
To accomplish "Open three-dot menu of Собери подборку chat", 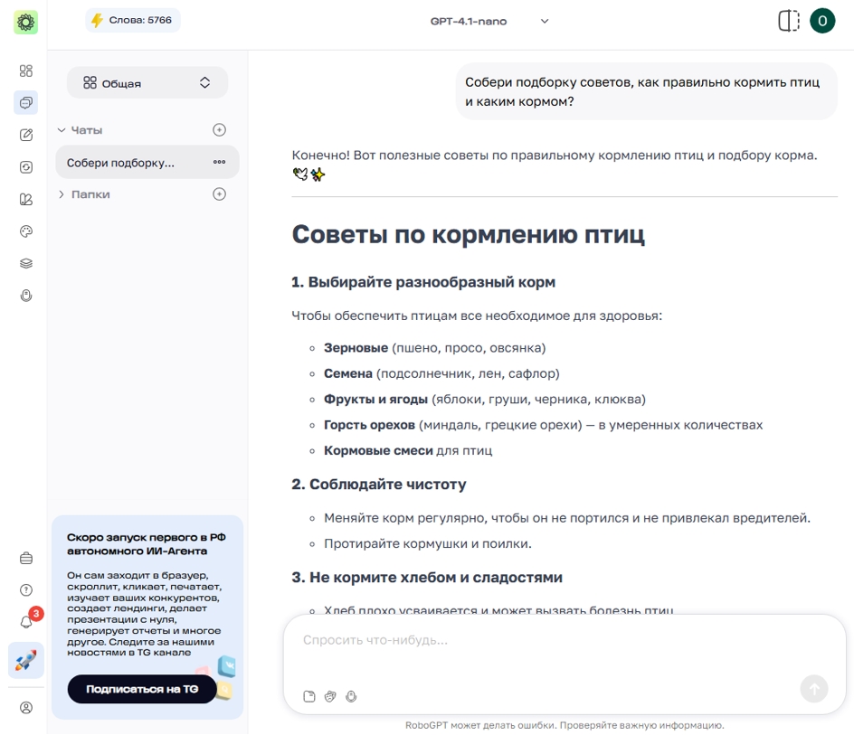I will 219,162.
